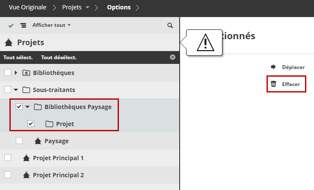The height and width of the screenshot is (190, 314).
Task: Open the Projets breadcrumb menu
Action: point(75,8)
